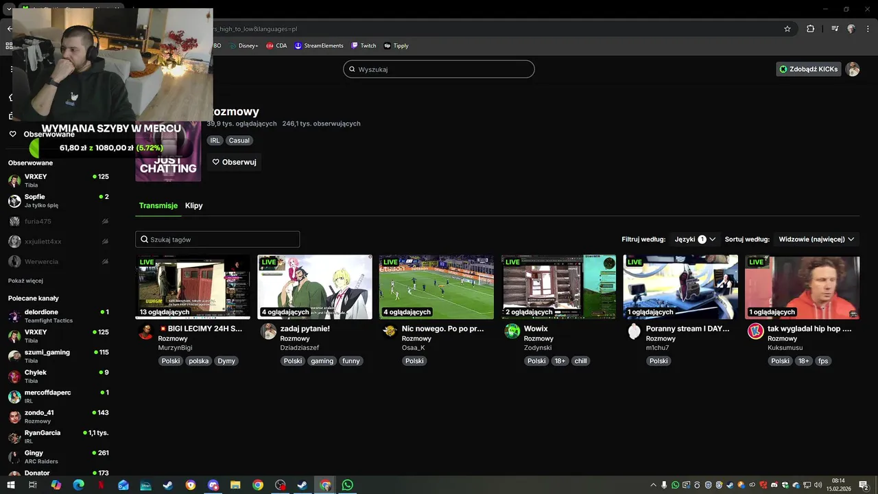
Task: Open delordione in recommended channels
Action: coord(58,316)
